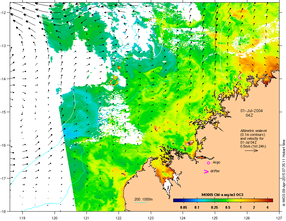Click the "04Z" time text under the date
The image size is (286, 221).
249,115
